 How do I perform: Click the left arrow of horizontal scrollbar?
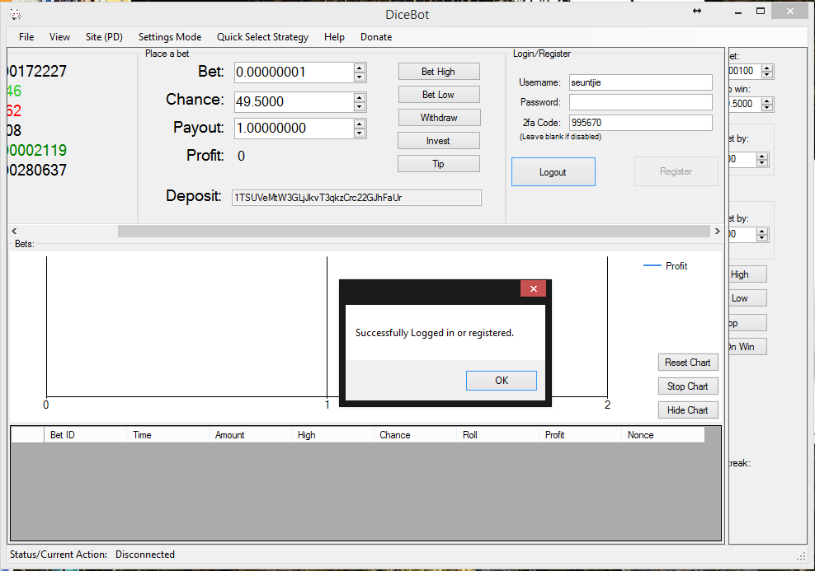click(x=14, y=231)
